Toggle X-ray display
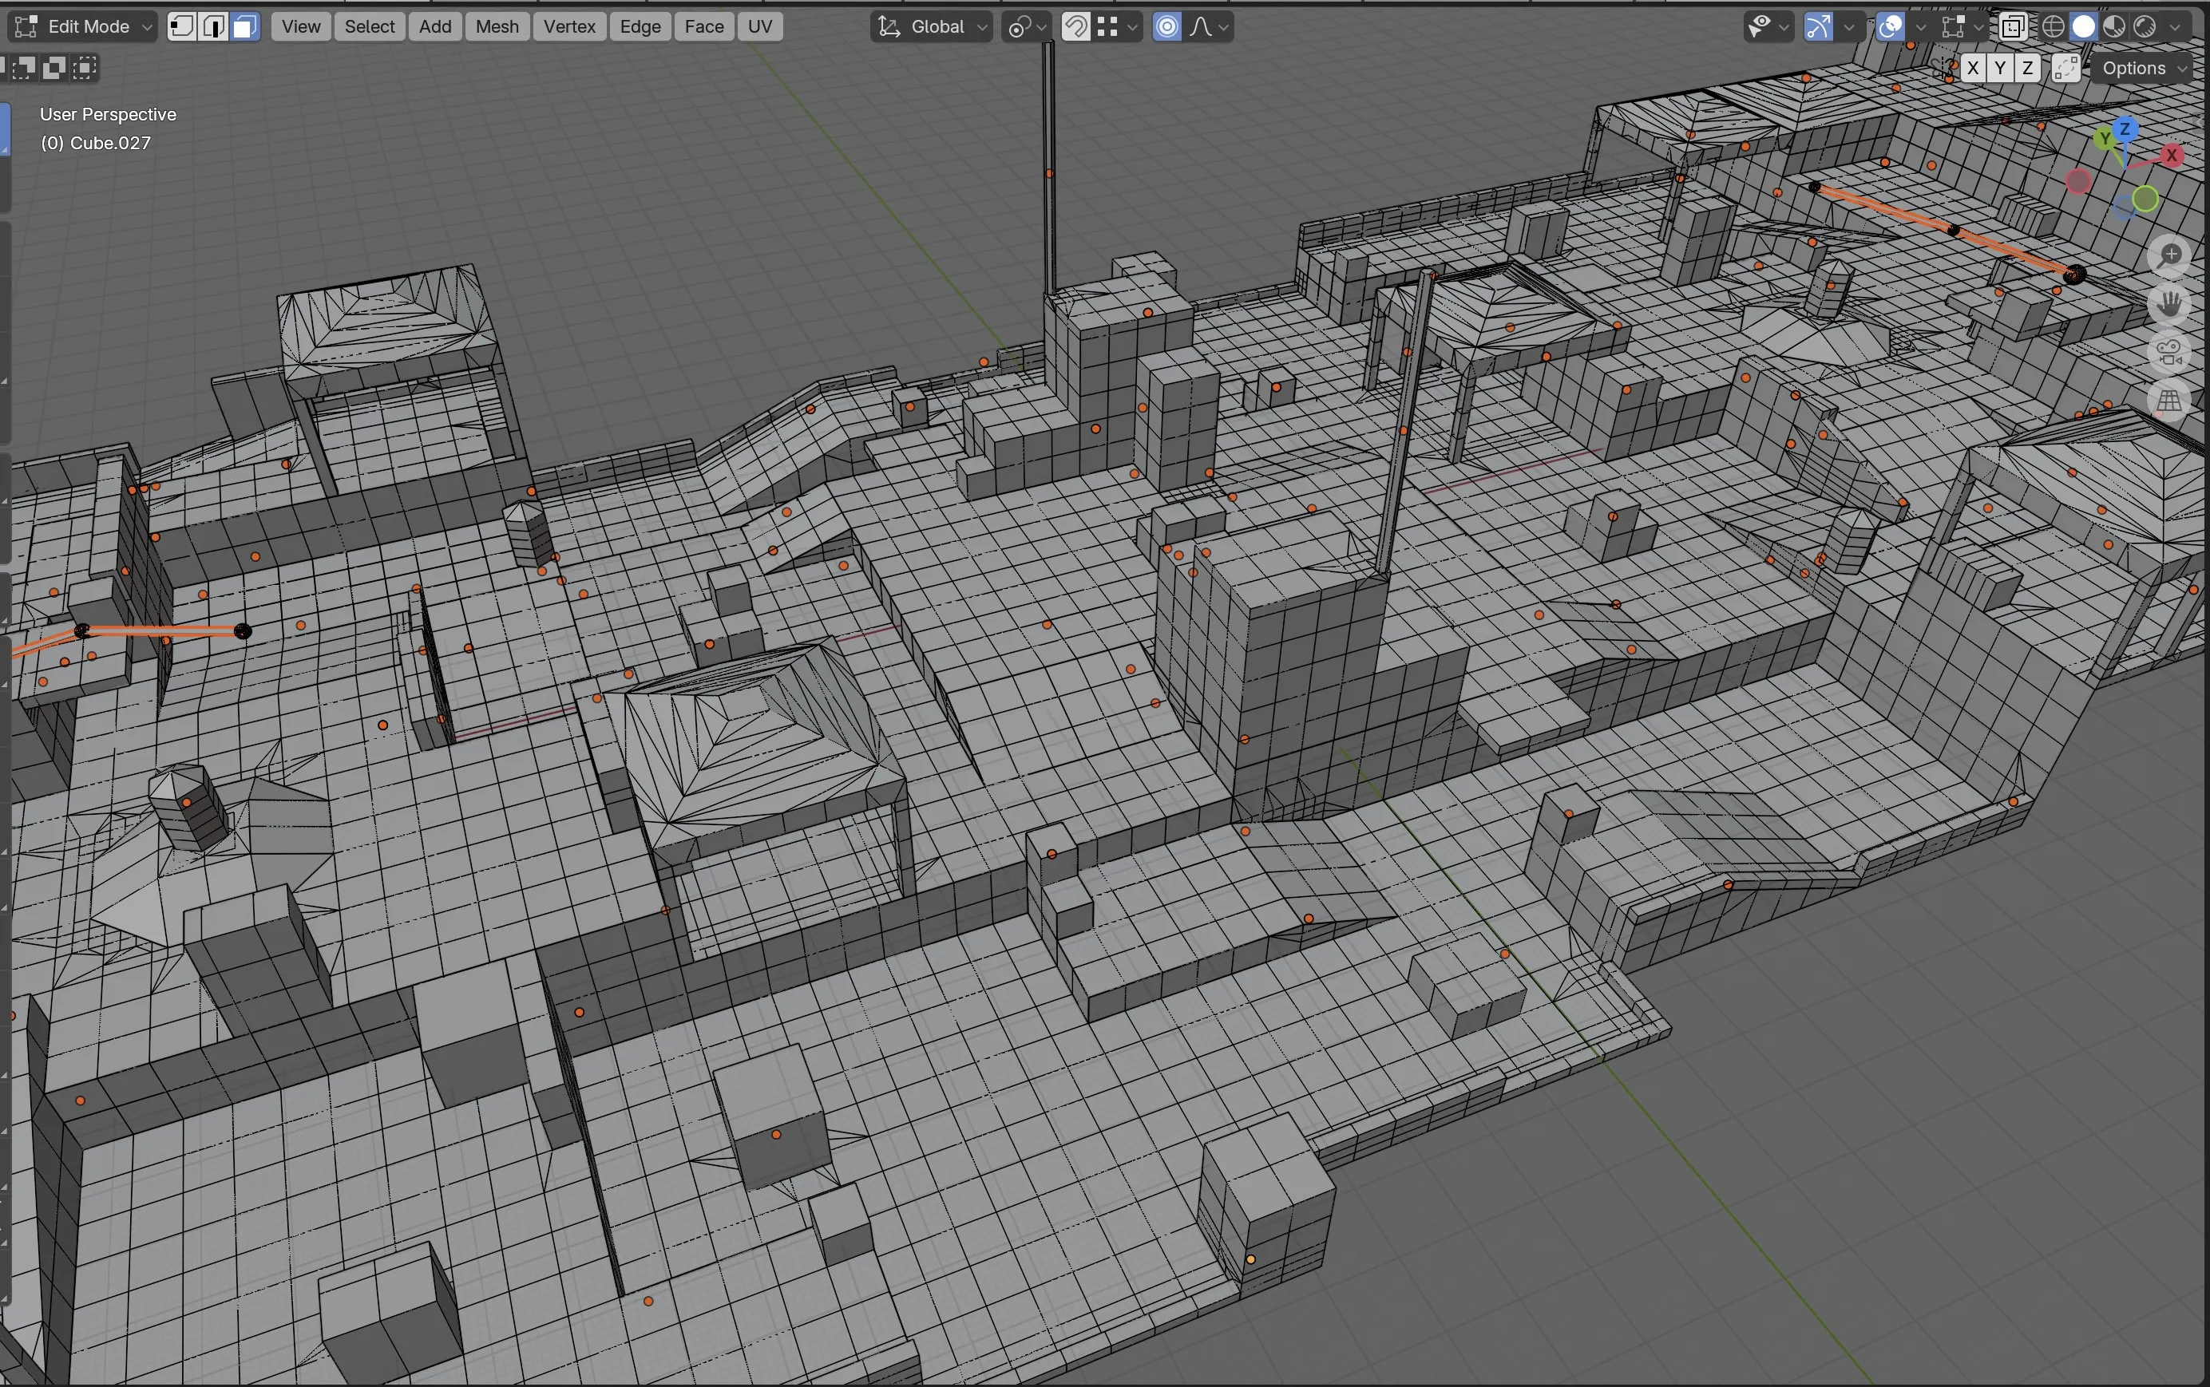 2013,26
